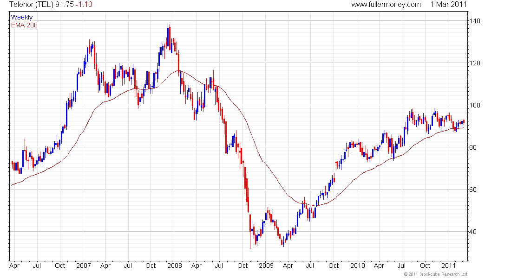This screenshot has width=511, height=278.
Task: Click the Telenor (TEL) chart title
Action: pyautogui.click(x=31, y=5)
